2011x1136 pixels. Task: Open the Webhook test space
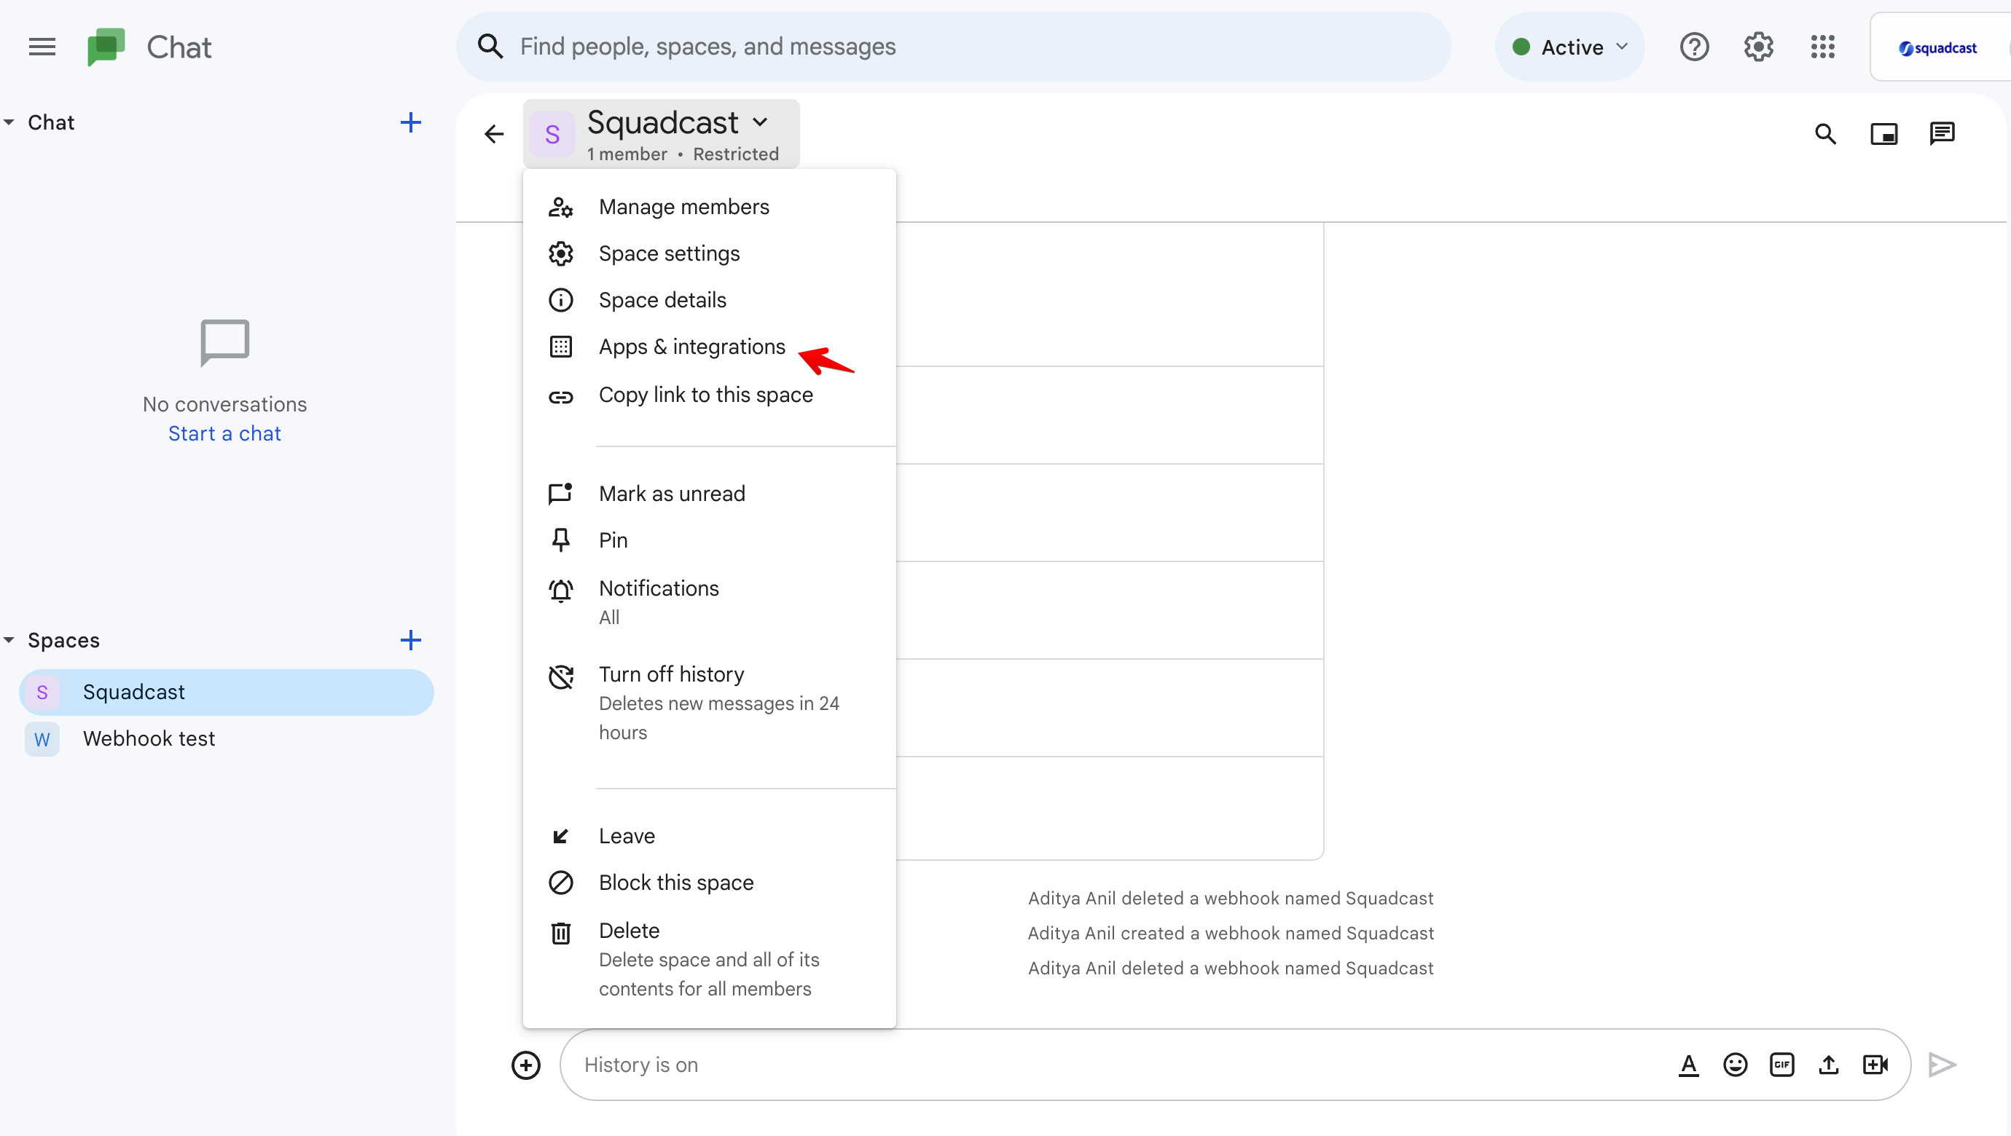pyautogui.click(x=149, y=738)
